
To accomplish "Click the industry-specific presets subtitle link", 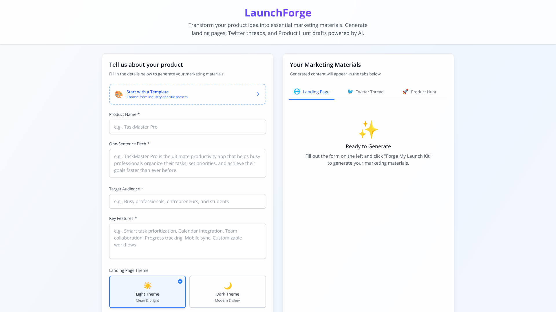I will (157, 97).
